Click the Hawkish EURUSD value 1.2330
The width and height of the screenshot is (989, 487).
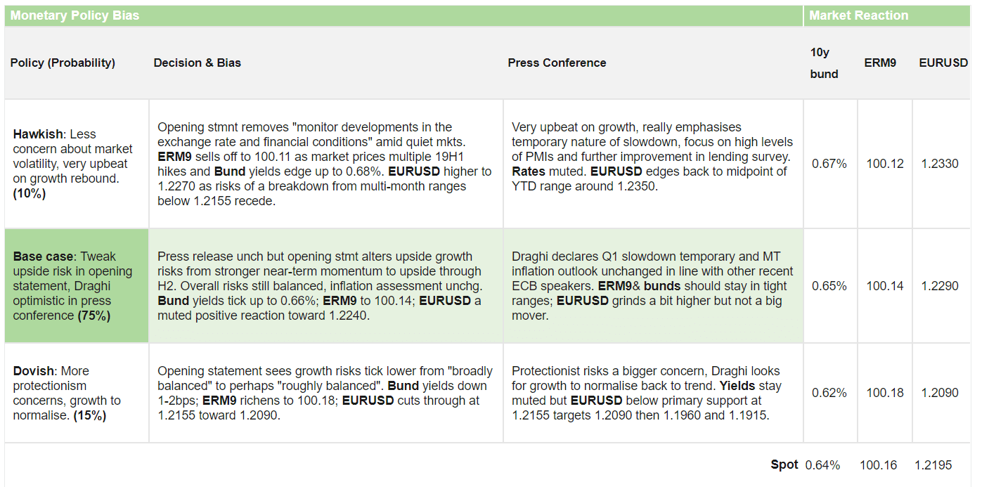940,164
